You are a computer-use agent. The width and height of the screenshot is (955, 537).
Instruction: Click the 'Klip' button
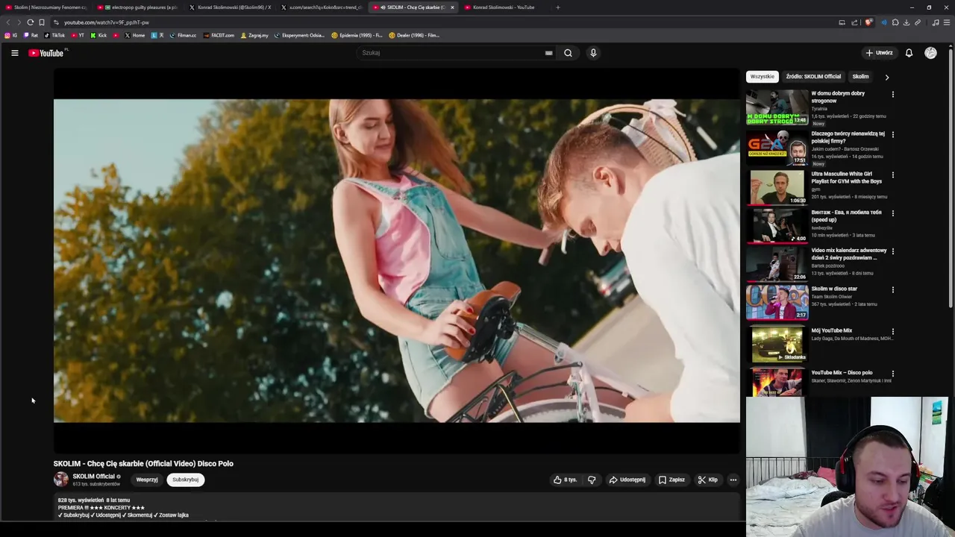pyautogui.click(x=708, y=480)
